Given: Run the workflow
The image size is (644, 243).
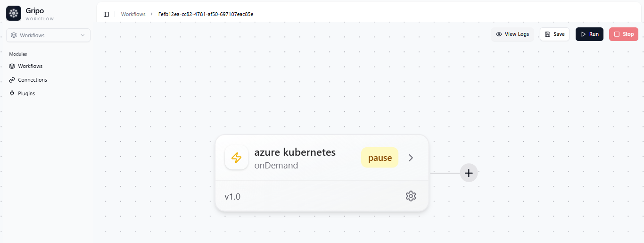Looking at the screenshot, I should click(x=589, y=34).
